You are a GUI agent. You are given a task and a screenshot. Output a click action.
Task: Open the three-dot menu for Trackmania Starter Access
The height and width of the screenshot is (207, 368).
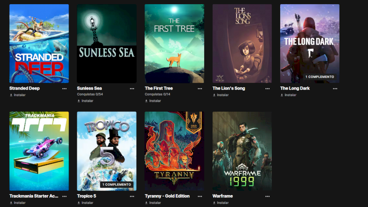coord(64,196)
